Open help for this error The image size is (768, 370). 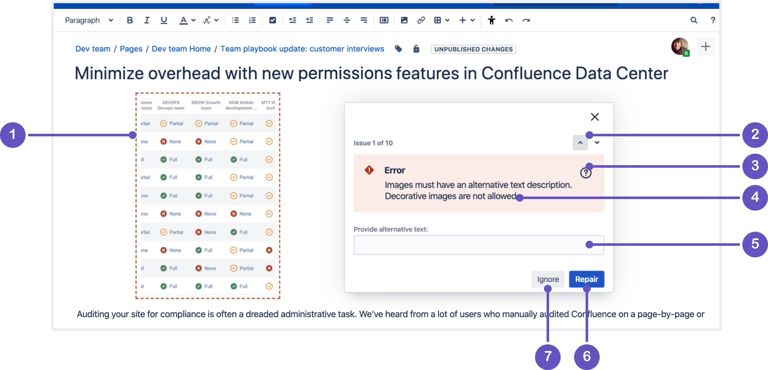[586, 173]
